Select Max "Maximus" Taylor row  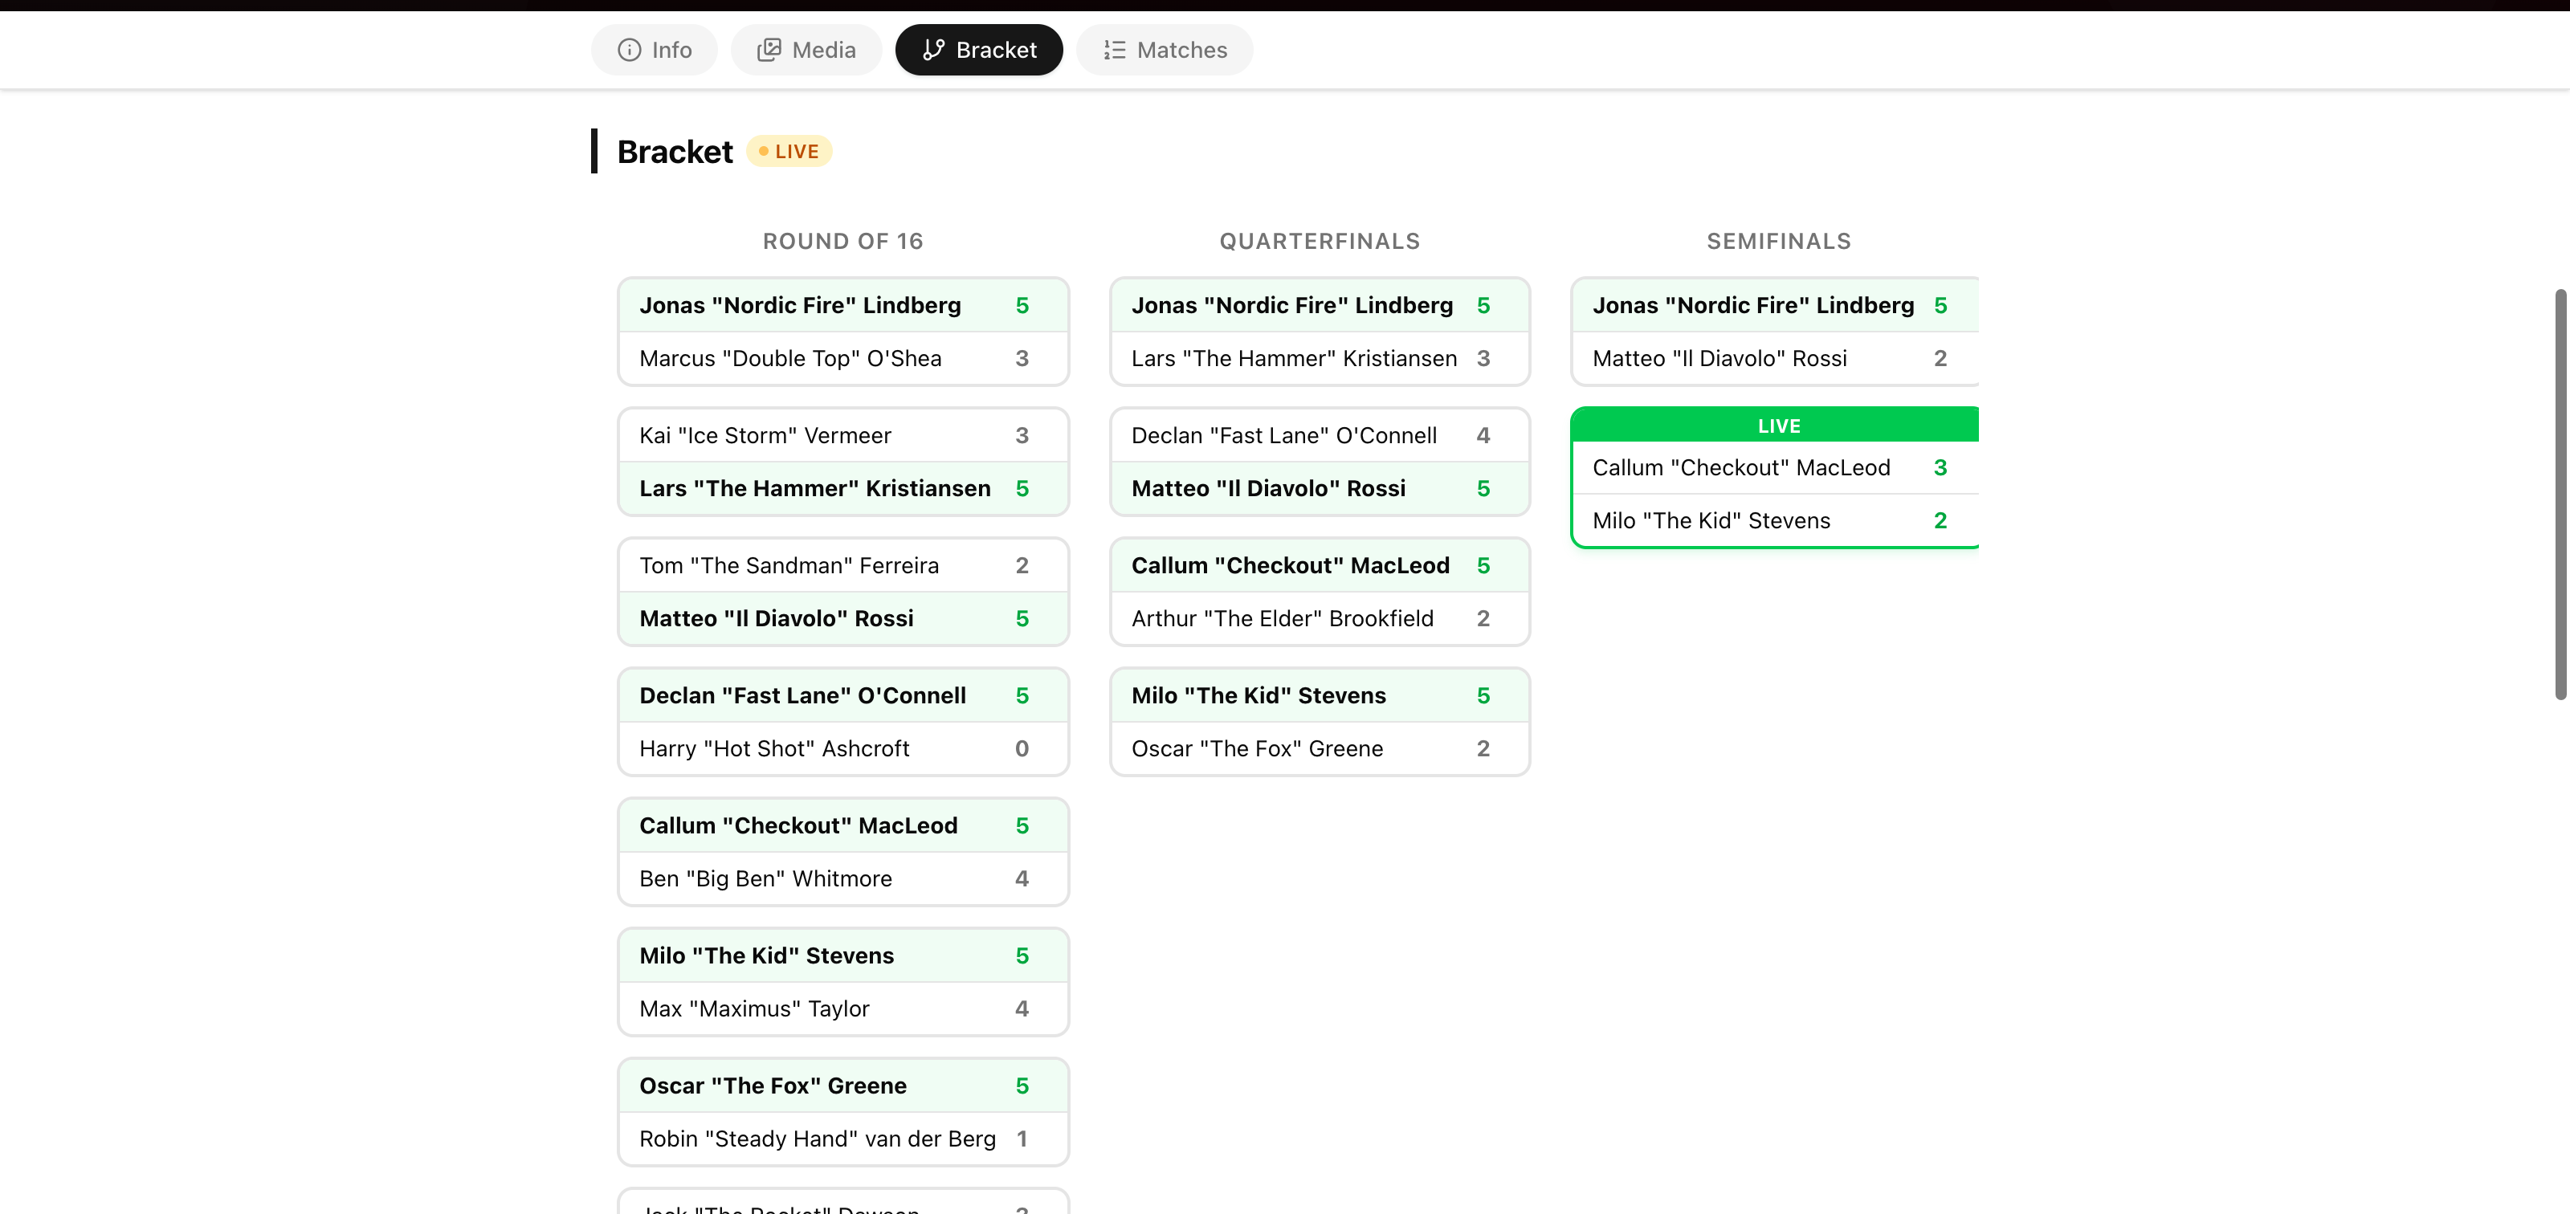(x=843, y=1008)
